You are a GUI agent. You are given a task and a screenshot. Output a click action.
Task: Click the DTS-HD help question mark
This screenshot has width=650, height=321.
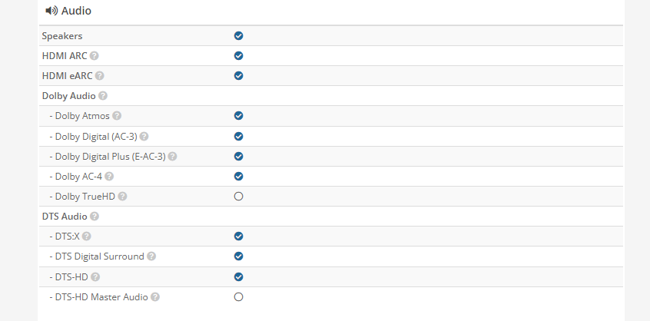coord(95,276)
